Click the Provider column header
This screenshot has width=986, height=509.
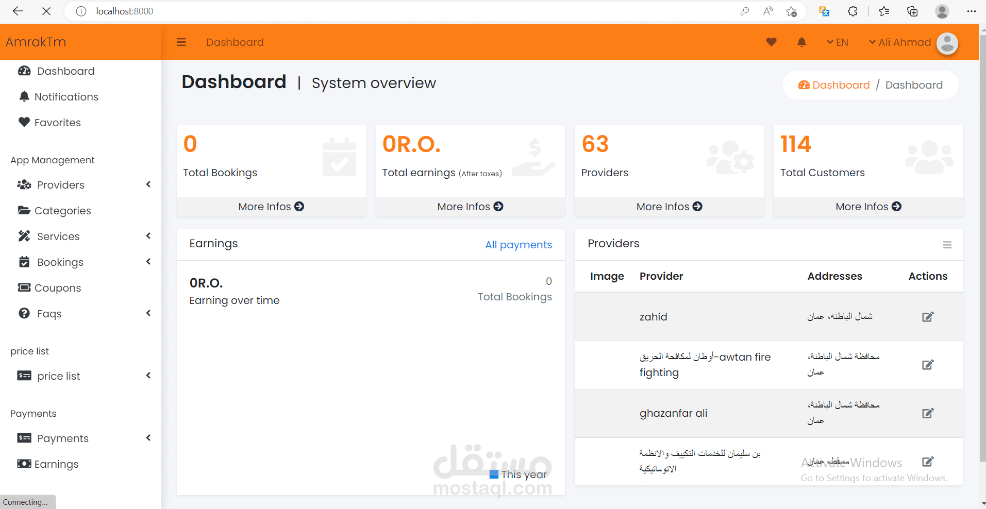tap(661, 276)
